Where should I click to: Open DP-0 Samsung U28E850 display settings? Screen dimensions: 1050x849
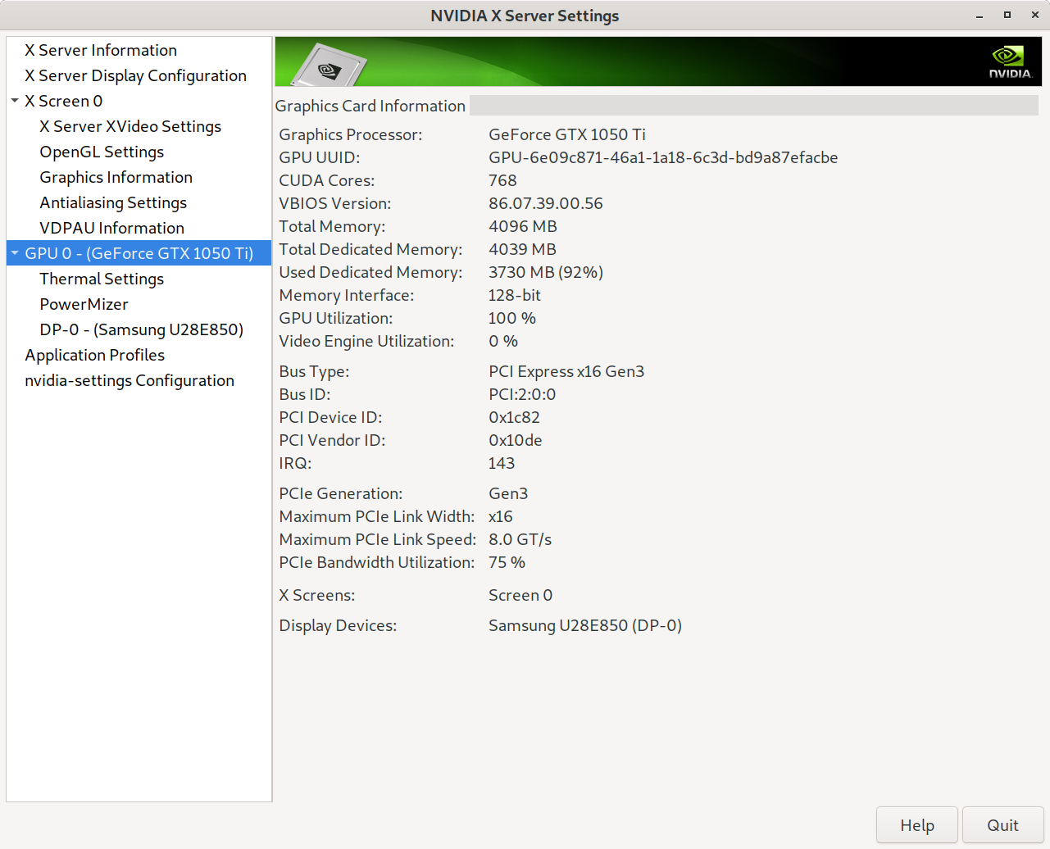141,329
